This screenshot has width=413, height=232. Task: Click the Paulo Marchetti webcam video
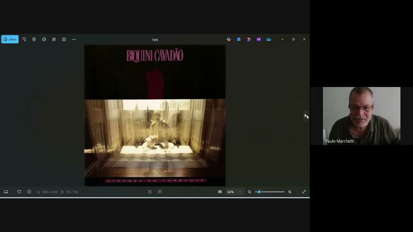361,116
